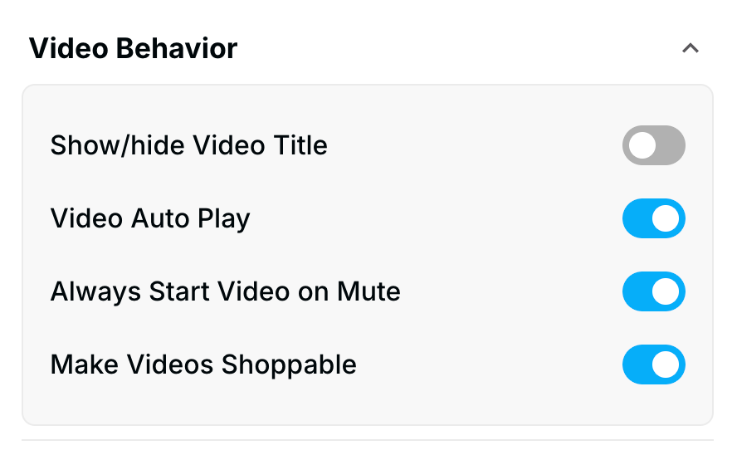
Task: Turn off Always Start Video on Mute
Action: click(x=653, y=291)
